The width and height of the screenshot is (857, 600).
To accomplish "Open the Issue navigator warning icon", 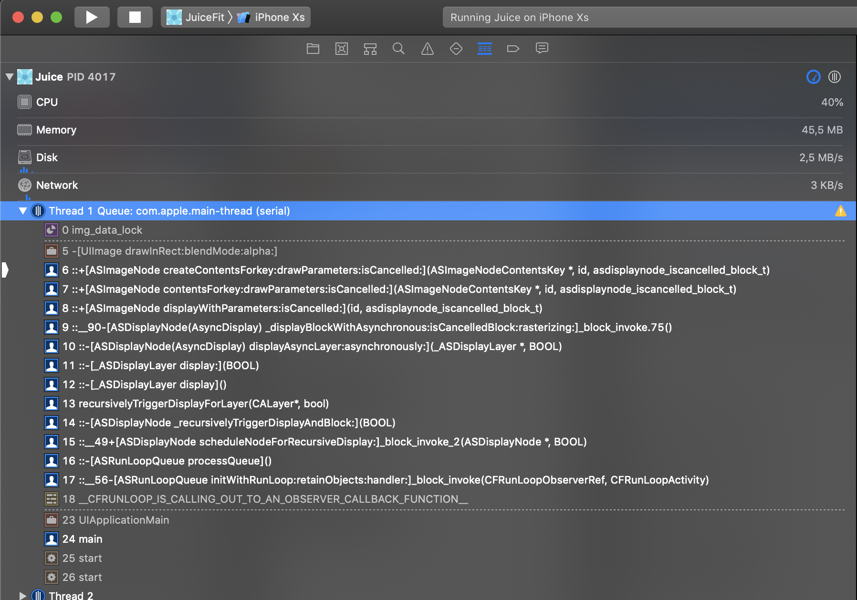I will [428, 49].
